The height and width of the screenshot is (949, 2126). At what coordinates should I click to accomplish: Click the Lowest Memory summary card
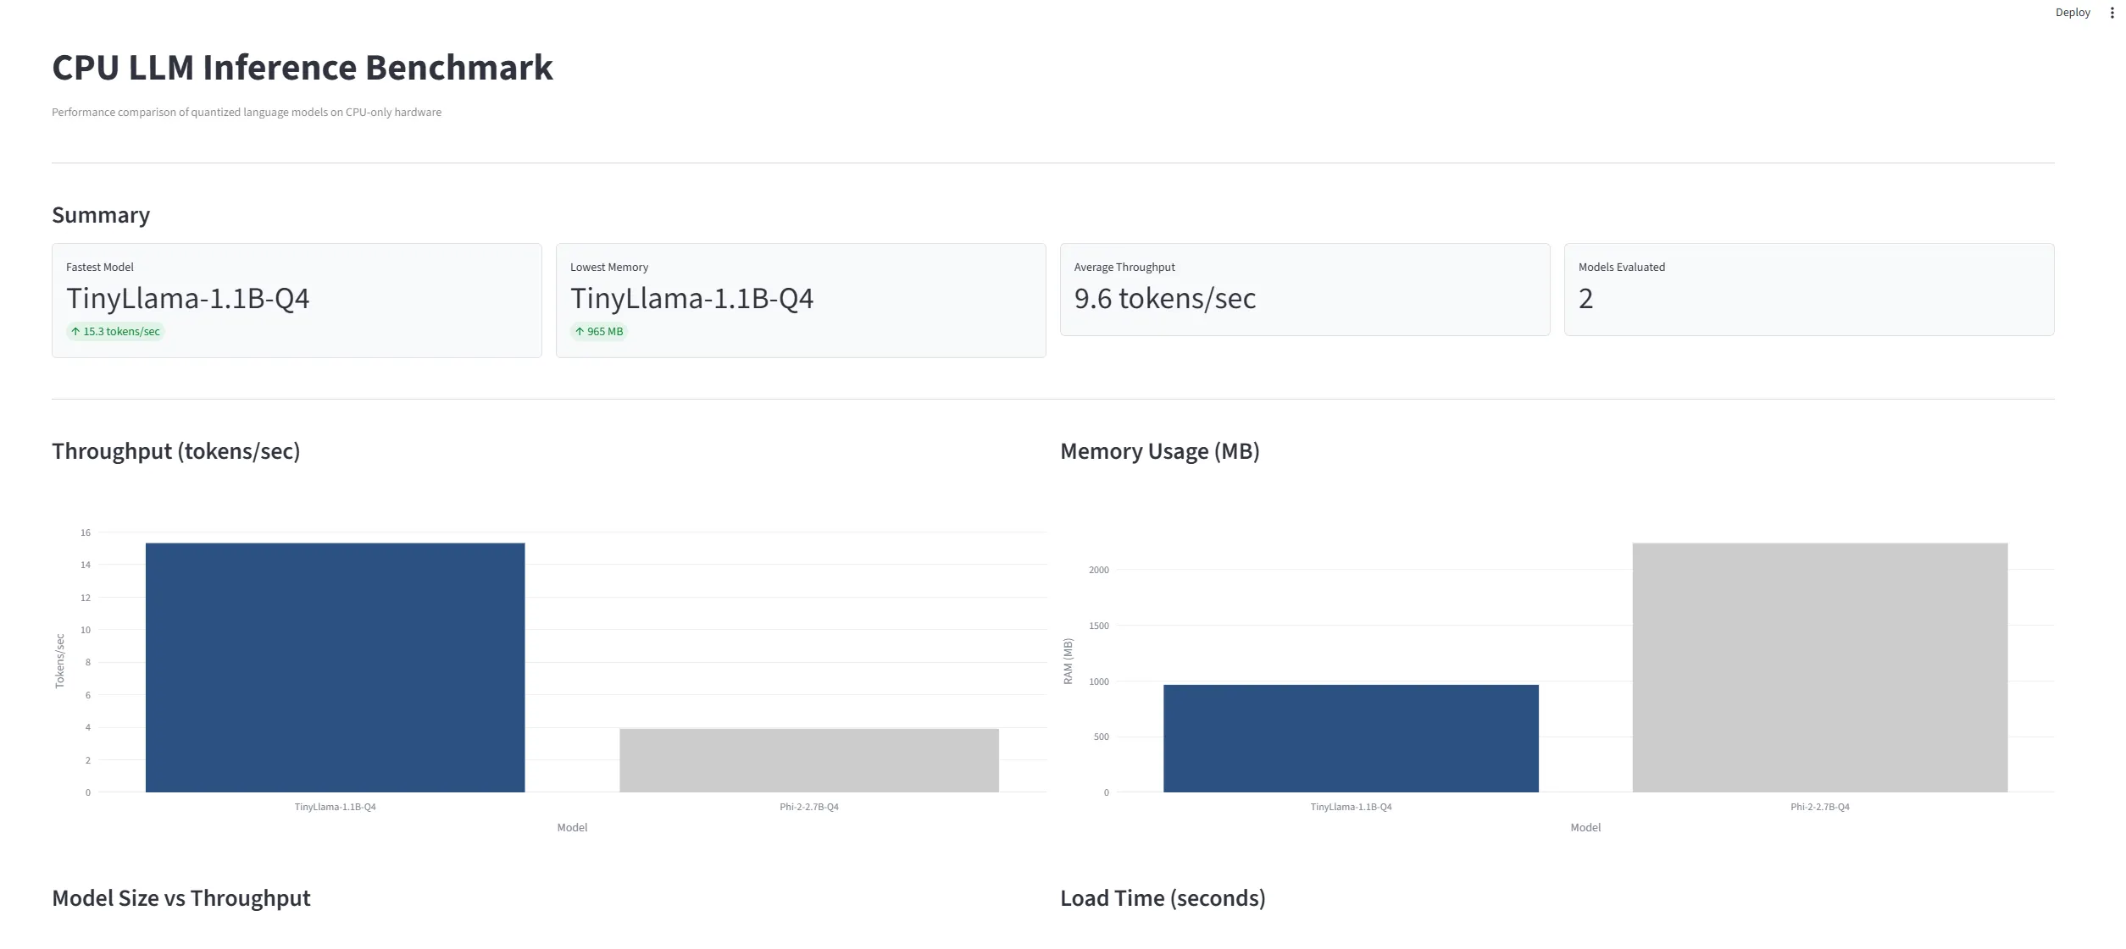click(x=800, y=301)
